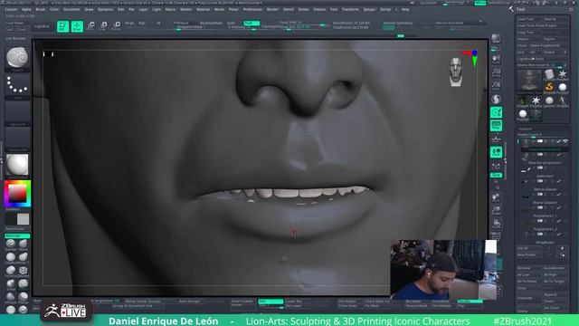Image resolution: width=579 pixels, height=326 pixels.
Task: Select the Cylinder3D tool thumbnail
Action: pos(549,74)
